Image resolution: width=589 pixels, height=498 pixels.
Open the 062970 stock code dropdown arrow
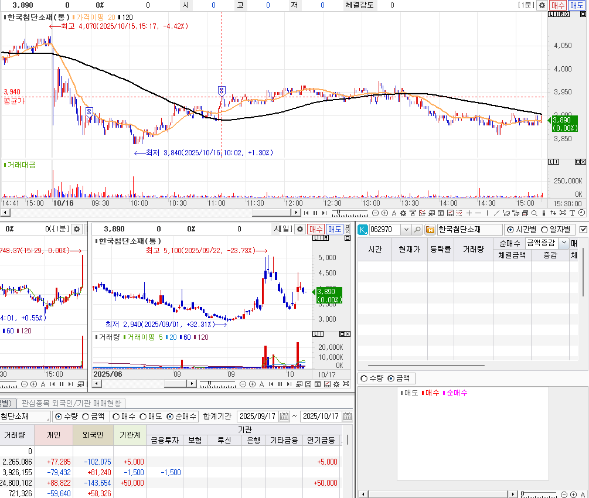[x=406, y=230]
